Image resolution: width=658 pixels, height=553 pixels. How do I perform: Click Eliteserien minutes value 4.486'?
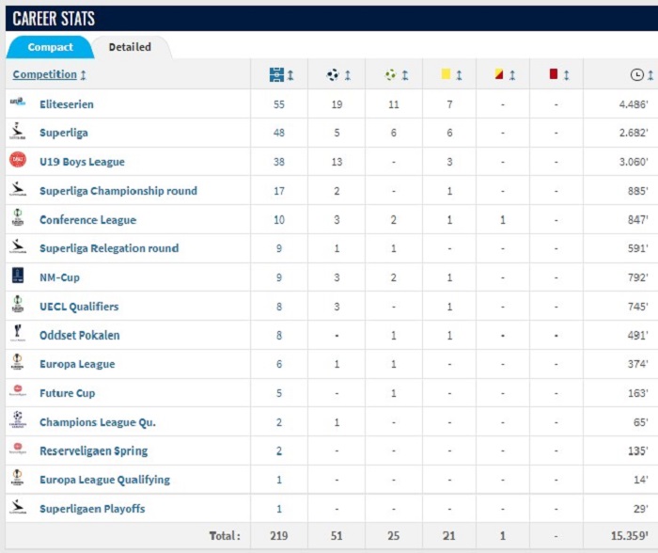pos(634,104)
